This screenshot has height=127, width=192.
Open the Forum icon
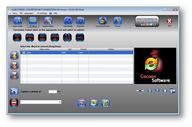(x=118, y=21)
